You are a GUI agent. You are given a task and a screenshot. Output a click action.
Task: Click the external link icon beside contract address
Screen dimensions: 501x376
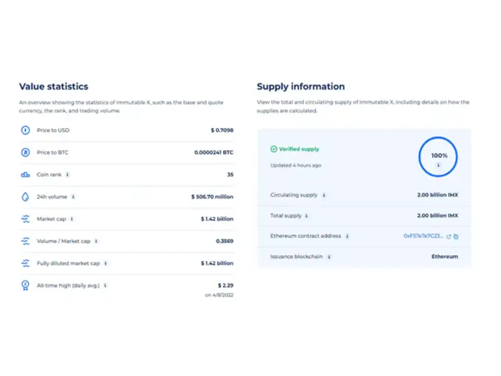449,237
